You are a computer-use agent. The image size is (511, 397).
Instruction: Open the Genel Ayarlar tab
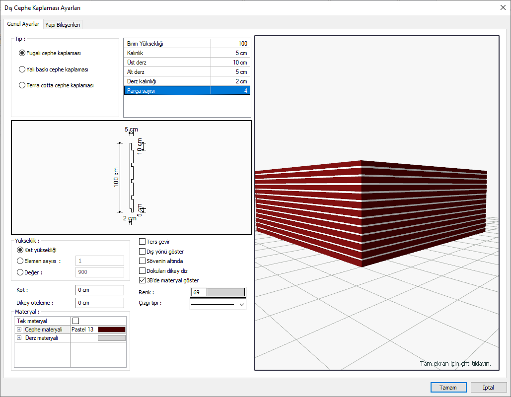click(23, 24)
